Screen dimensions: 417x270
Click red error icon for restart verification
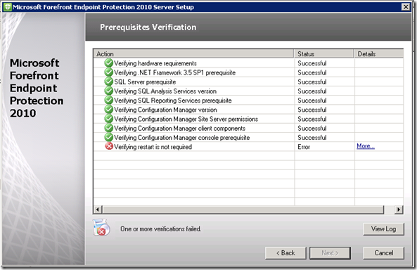tap(109, 146)
